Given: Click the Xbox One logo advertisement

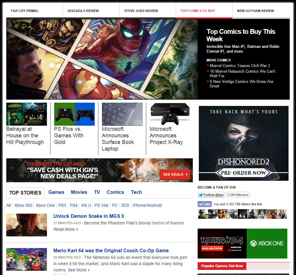Looking at the screenshot, I should point(267,243).
